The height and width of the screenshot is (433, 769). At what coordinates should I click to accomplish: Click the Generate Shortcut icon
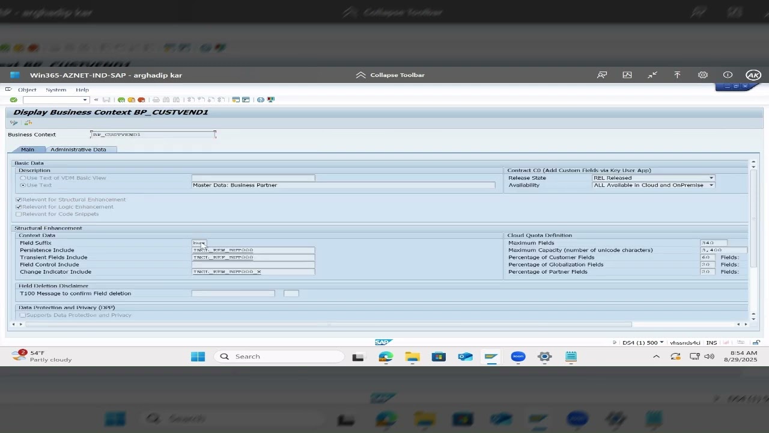[x=246, y=100]
